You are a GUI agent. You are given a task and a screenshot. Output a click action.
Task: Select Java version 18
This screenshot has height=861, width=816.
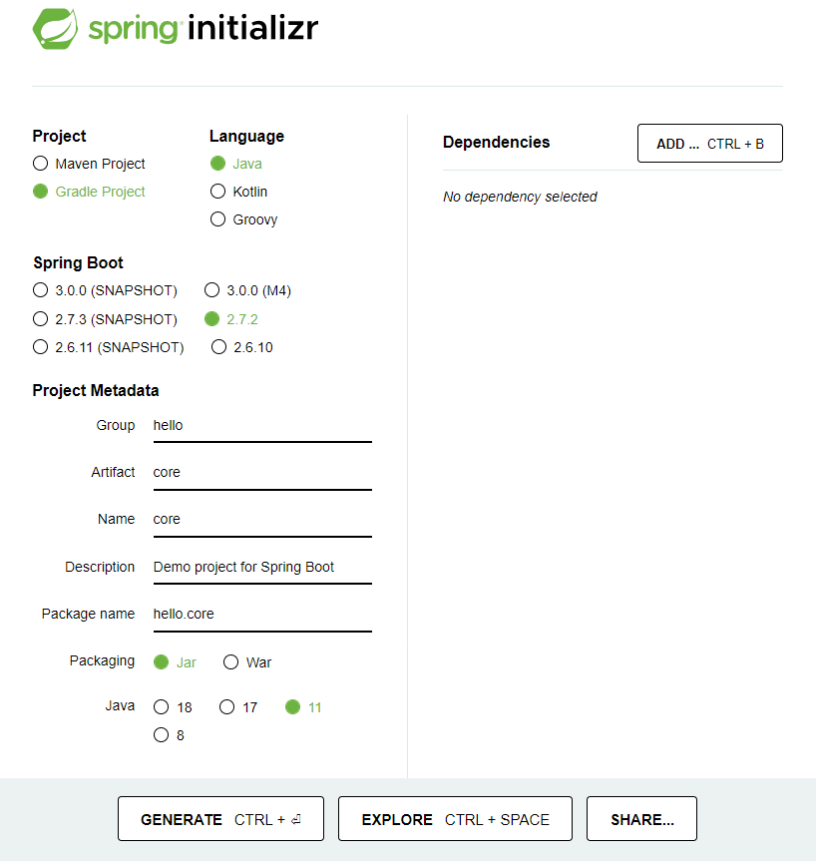point(161,706)
